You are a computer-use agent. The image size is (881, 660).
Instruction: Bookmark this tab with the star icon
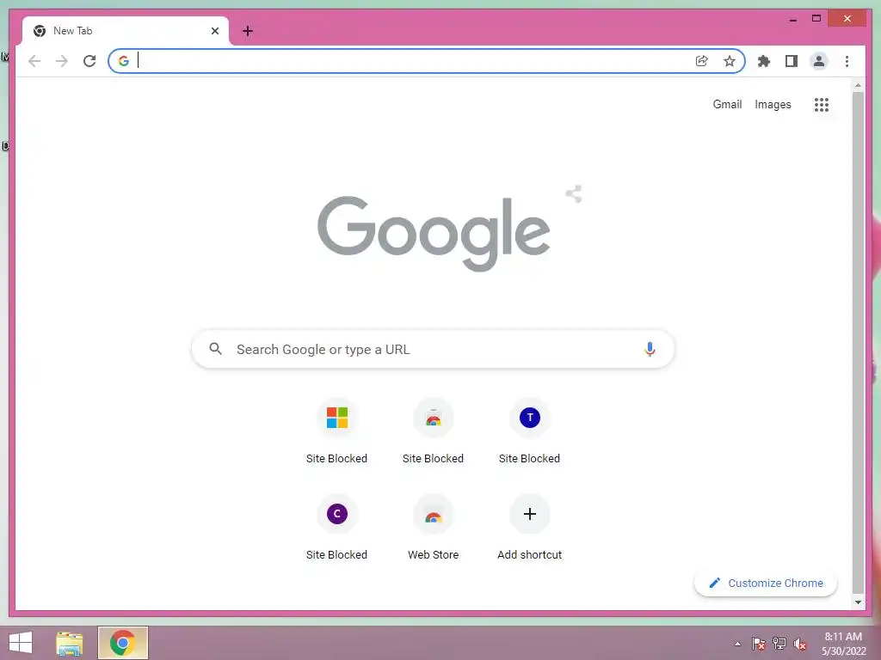click(730, 61)
